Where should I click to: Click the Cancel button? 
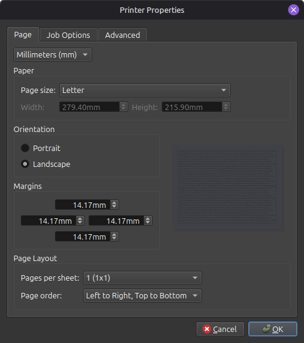[220, 329]
